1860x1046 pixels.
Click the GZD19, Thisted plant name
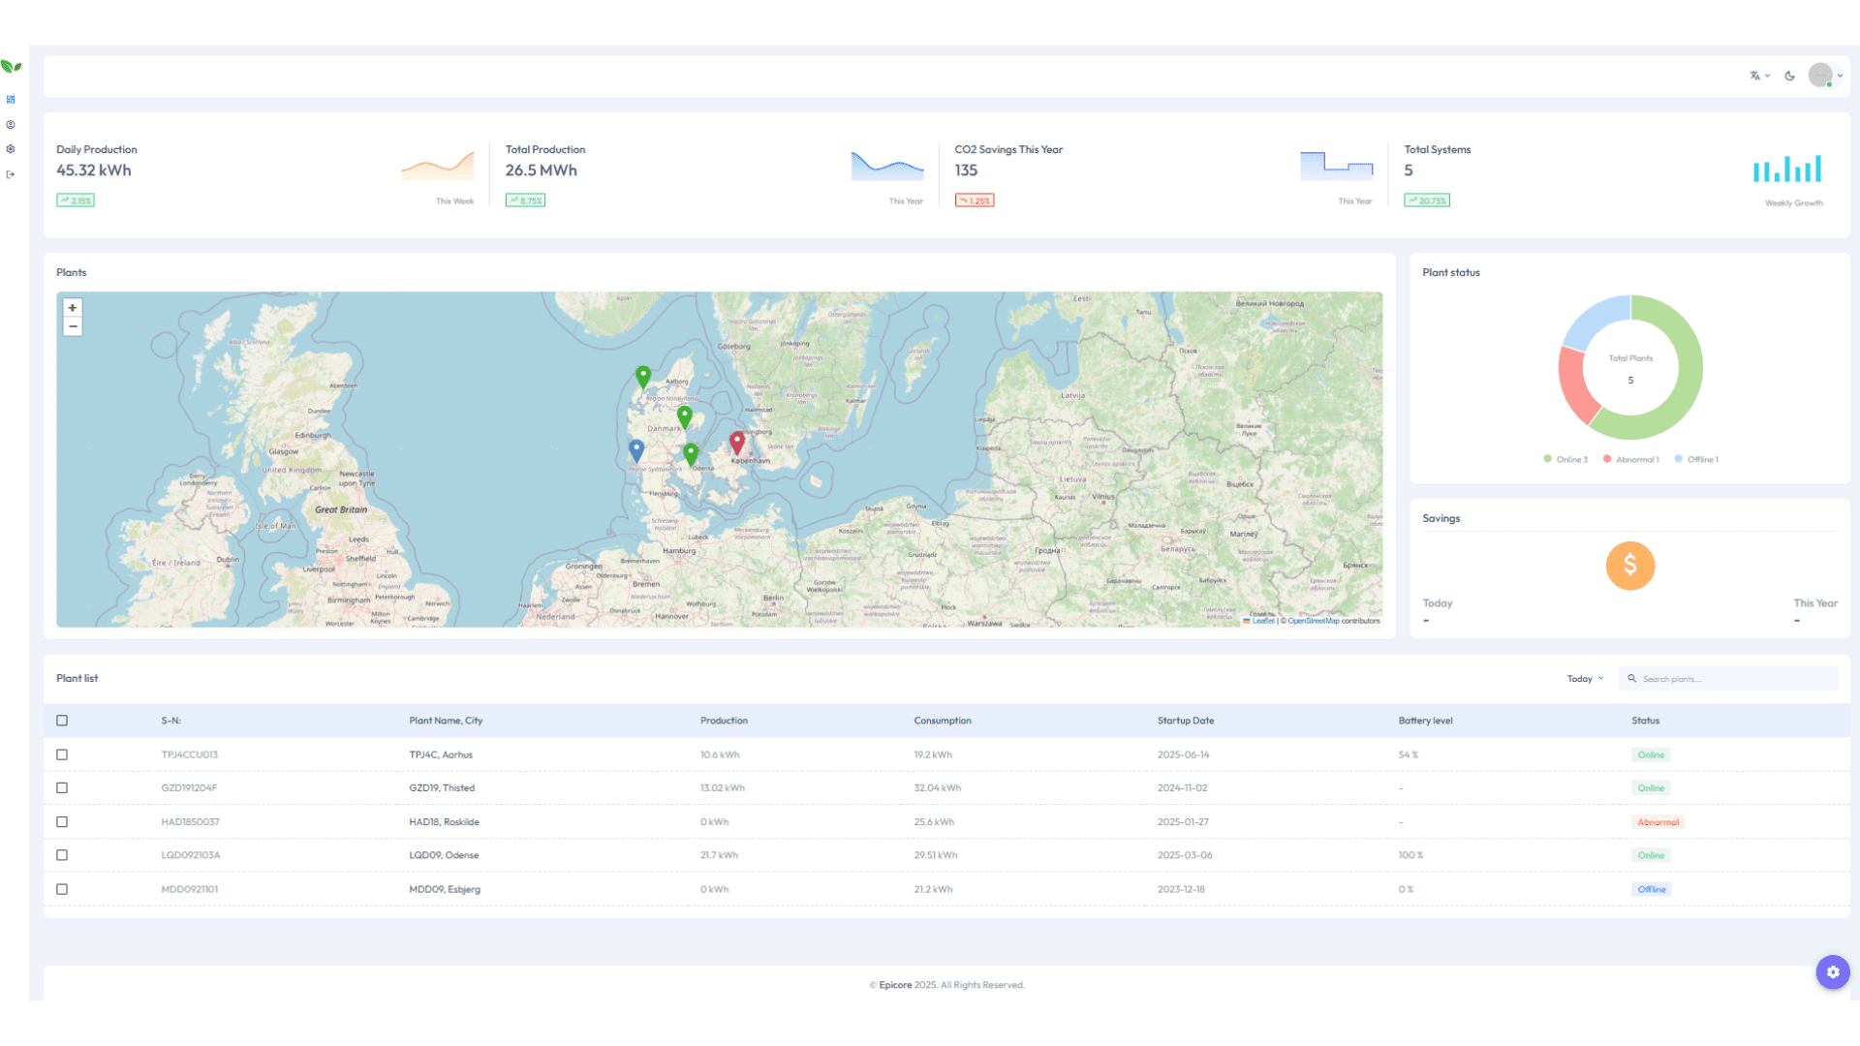click(442, 788)
